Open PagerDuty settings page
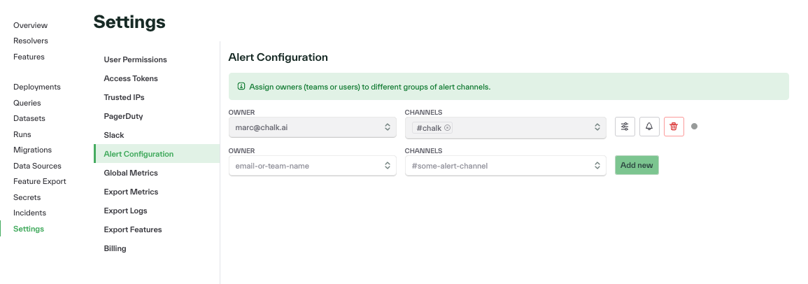808x284 pixels. pyautogui.click(x=124, y=116)
